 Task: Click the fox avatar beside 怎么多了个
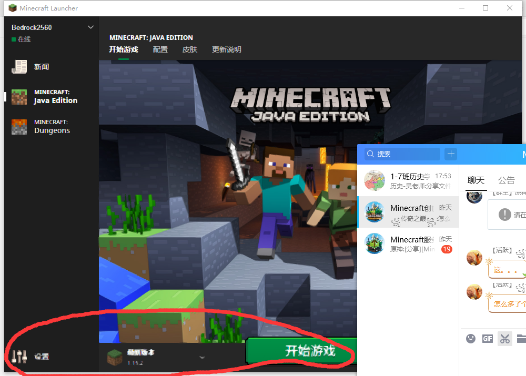[474, 292]
